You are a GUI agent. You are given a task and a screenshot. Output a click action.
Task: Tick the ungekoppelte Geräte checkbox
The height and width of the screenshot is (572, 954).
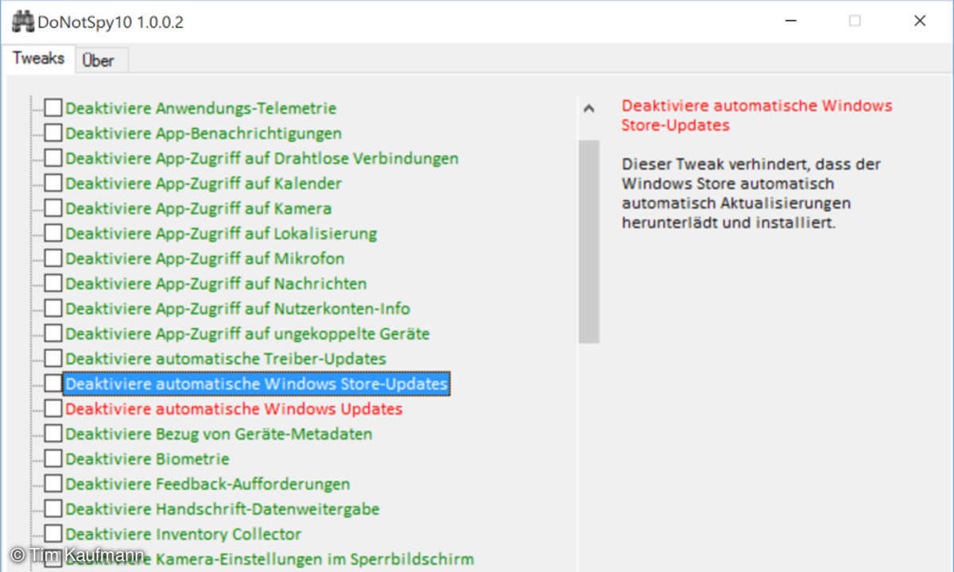pyautogui.click(x=52, y=334)
